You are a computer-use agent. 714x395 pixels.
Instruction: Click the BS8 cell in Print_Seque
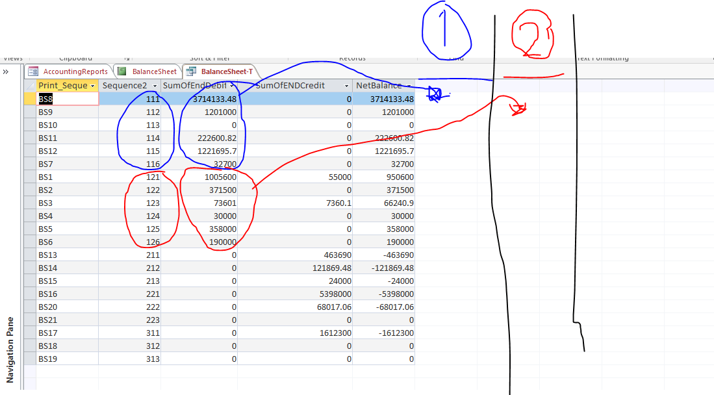click(x=68, y=99)
